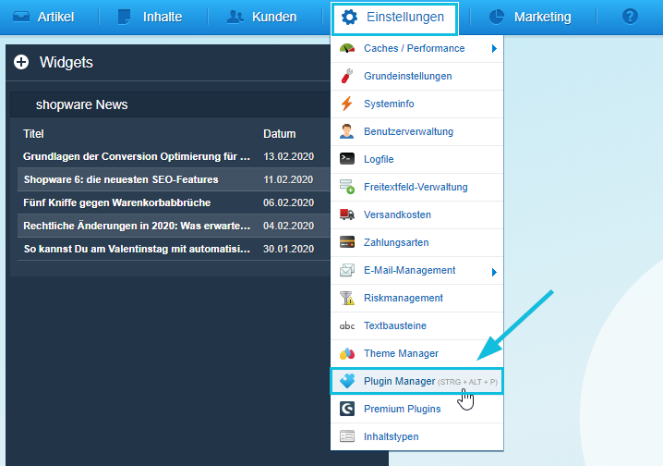Open news 'Grundlagen der Conversion Optimierung'
Screen dimensions: 663x466
point(137,156)
